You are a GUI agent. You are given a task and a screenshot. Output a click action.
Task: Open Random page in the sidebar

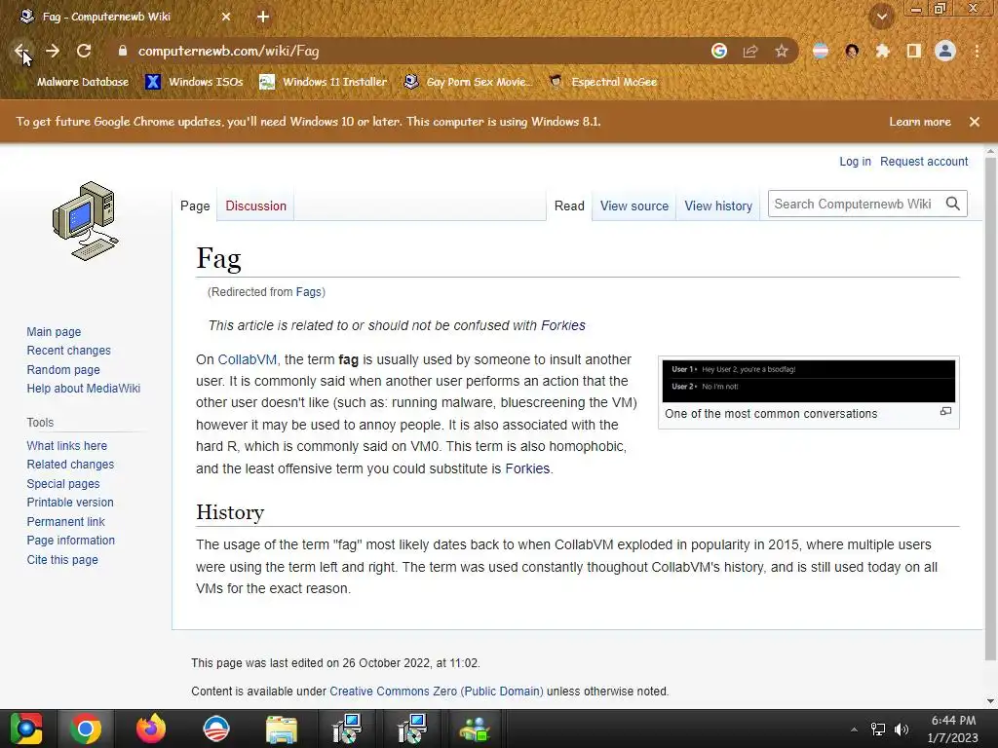point(63,370)
